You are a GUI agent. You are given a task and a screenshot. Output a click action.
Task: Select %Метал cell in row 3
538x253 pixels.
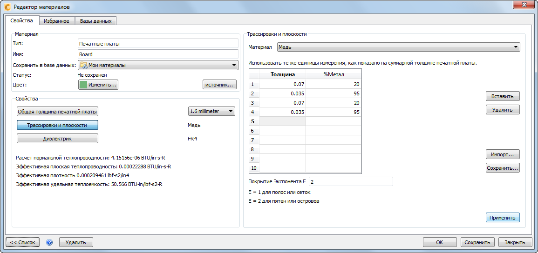334,103
